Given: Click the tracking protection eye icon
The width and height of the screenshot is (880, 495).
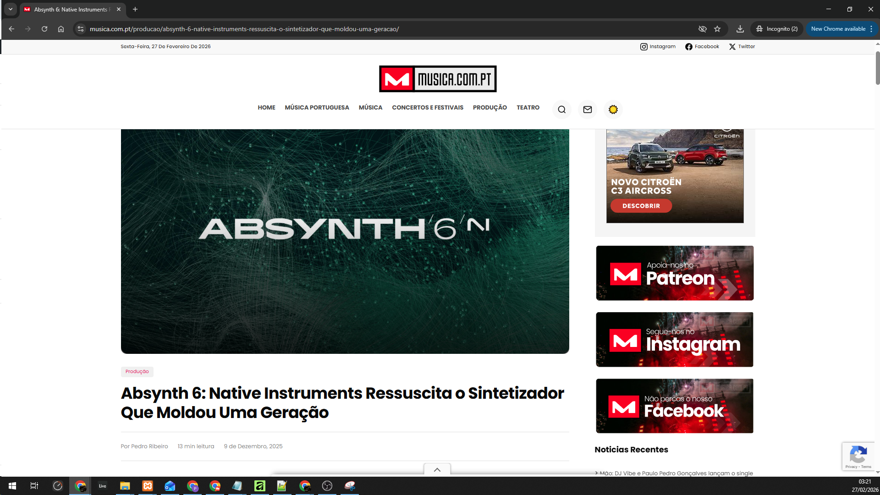Looking at the screenshot, I should point(702,29).
